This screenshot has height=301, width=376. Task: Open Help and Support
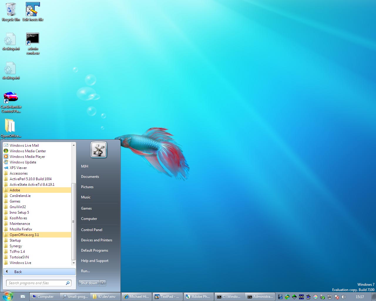click(99, 261)
